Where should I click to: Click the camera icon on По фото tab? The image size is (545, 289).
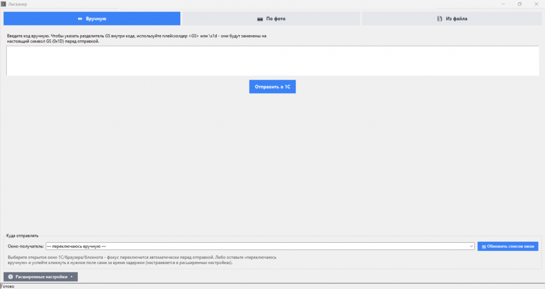click(x=260, y=19)
